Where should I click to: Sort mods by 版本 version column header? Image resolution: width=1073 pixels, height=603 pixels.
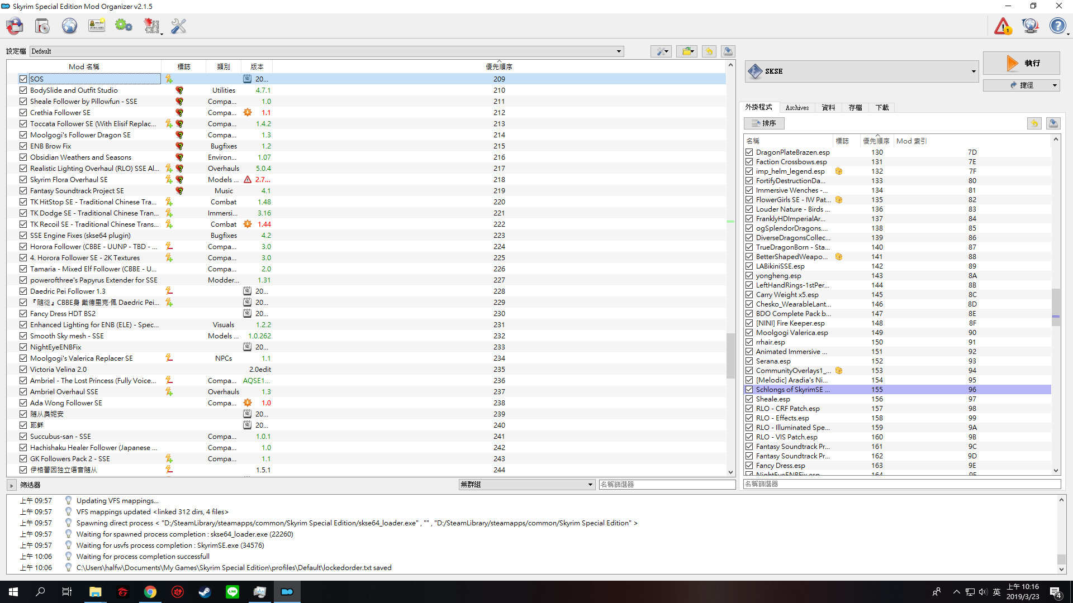(x=257, y=66)
